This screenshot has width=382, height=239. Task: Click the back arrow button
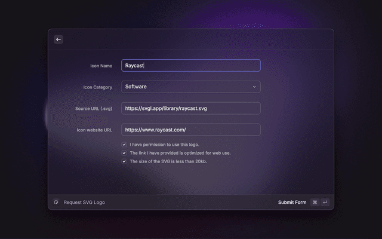58,39
